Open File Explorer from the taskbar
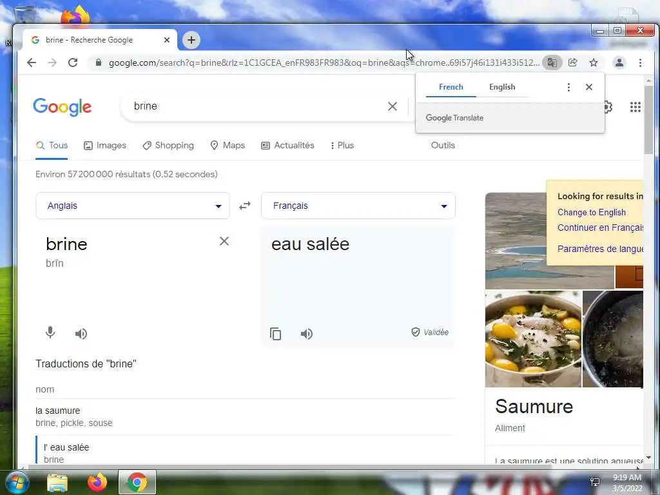 click(57, 483)
